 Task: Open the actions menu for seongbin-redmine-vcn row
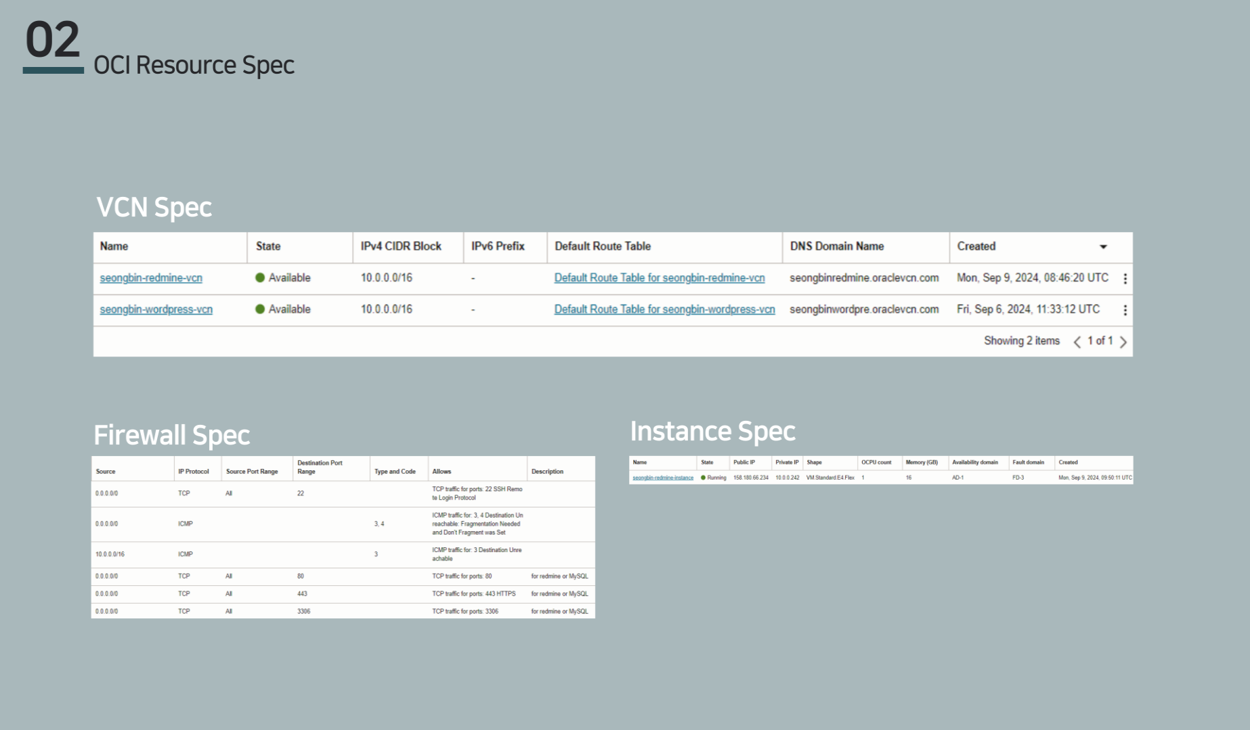pos(1125,279)
